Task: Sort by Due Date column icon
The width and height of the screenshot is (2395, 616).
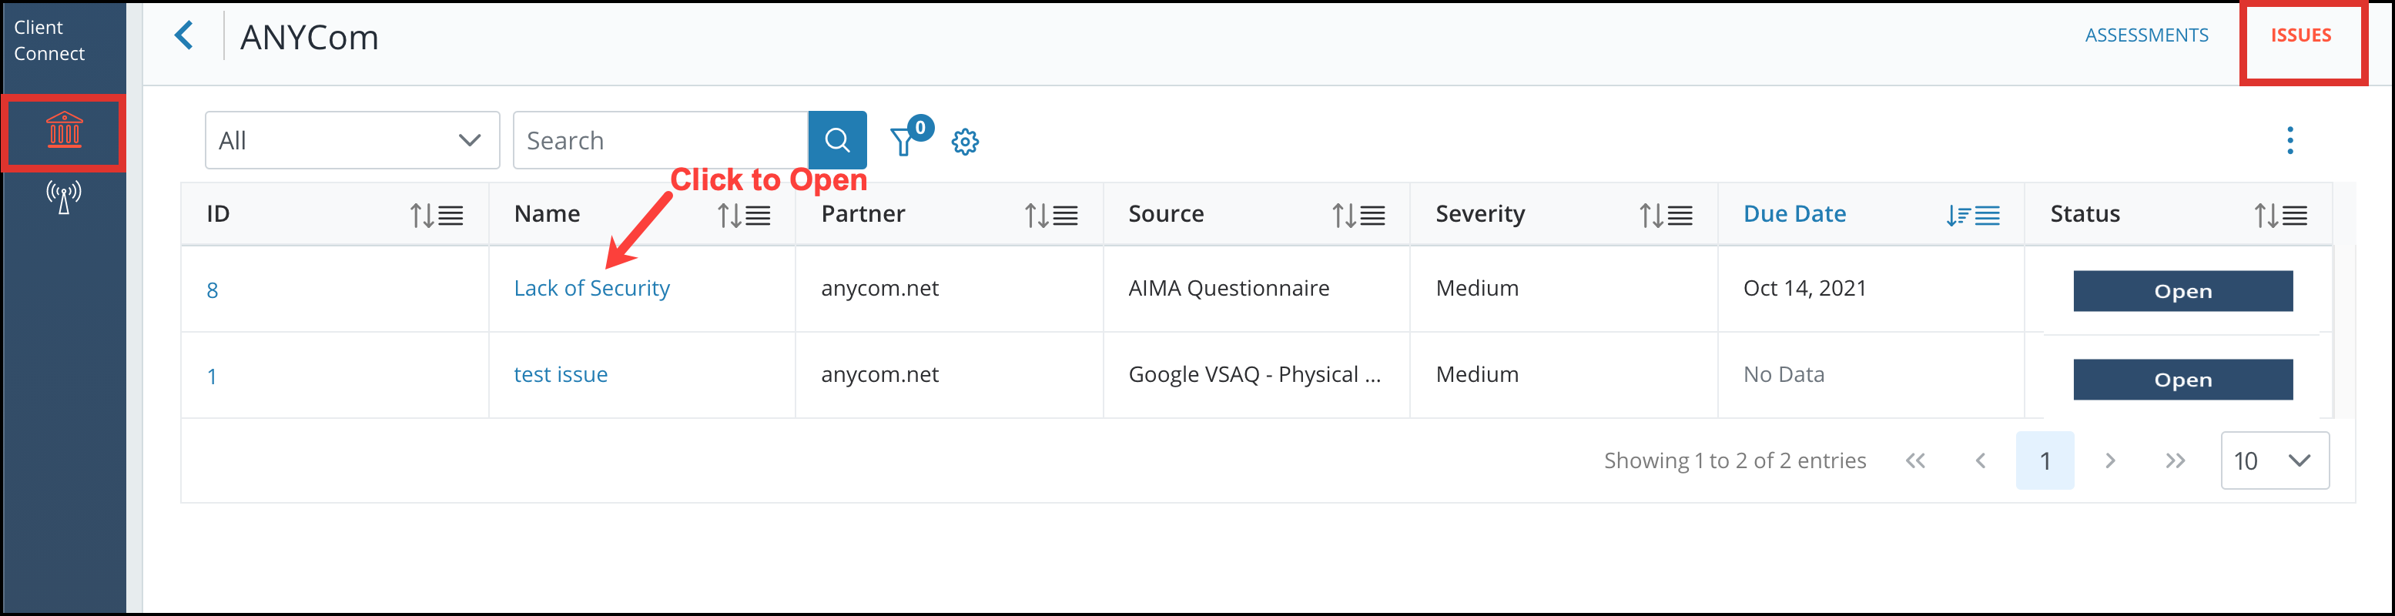Action: (1972, 216)
